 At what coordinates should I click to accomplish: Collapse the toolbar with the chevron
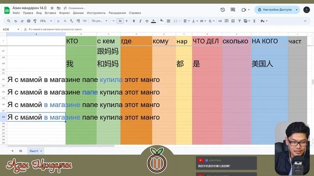[305, 21]
